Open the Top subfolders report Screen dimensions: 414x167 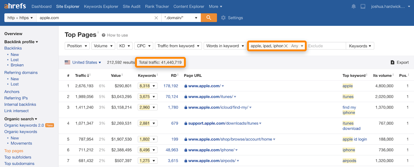[x=18, y=157]
